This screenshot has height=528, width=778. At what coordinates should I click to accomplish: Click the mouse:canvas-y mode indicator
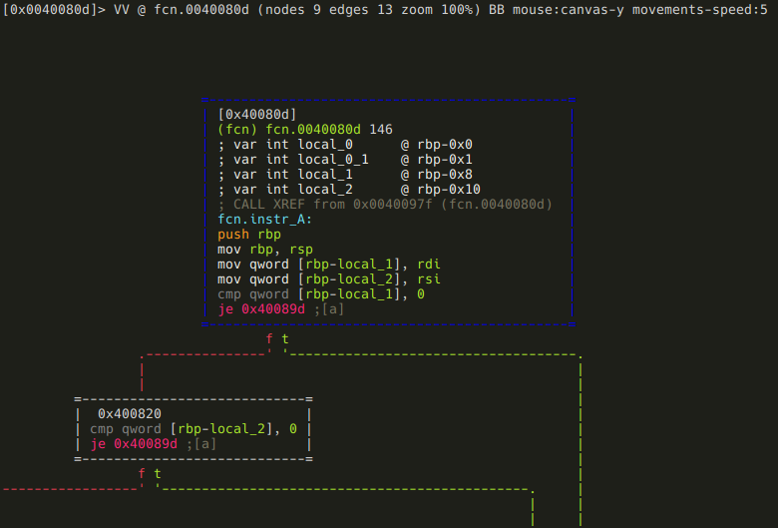click(568, 9)
